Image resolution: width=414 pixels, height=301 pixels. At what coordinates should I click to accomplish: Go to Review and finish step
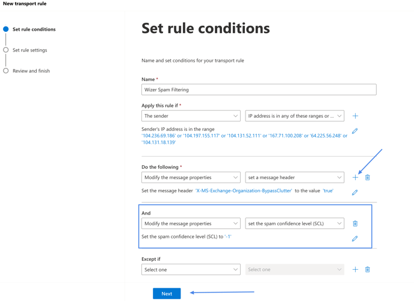pos(31,71)
